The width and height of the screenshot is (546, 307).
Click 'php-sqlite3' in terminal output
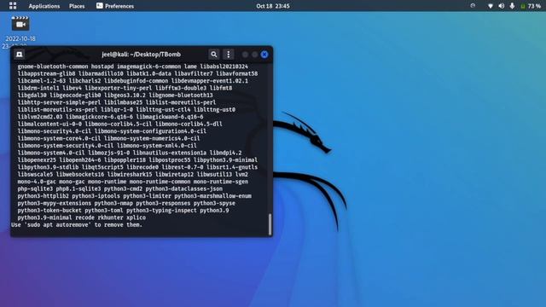(x=35, y=188)
